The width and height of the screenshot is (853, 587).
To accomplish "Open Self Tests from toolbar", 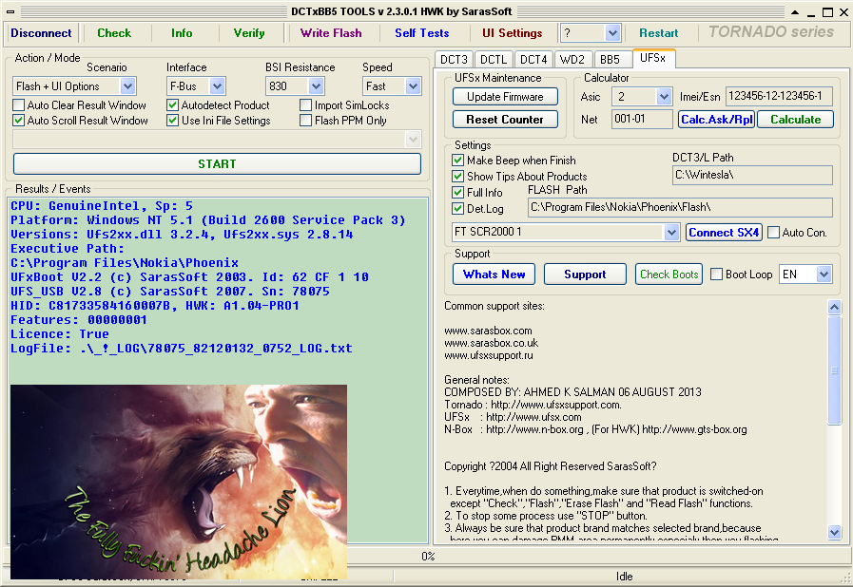I will pos(422,33).
